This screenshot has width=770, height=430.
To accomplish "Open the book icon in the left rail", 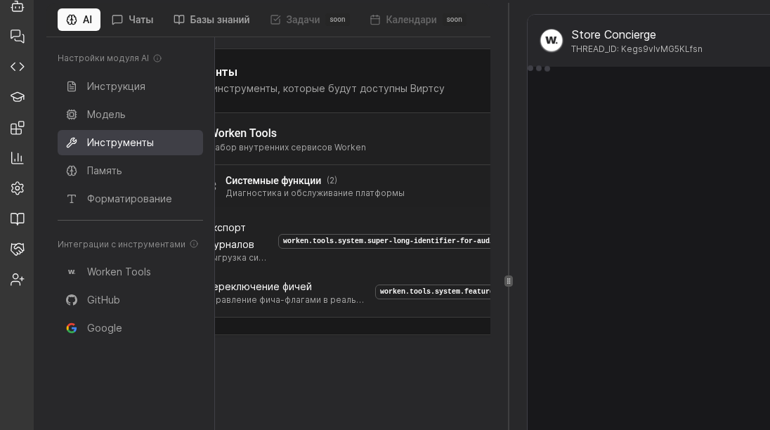I will pyautogui.click(x=17, y=219).
